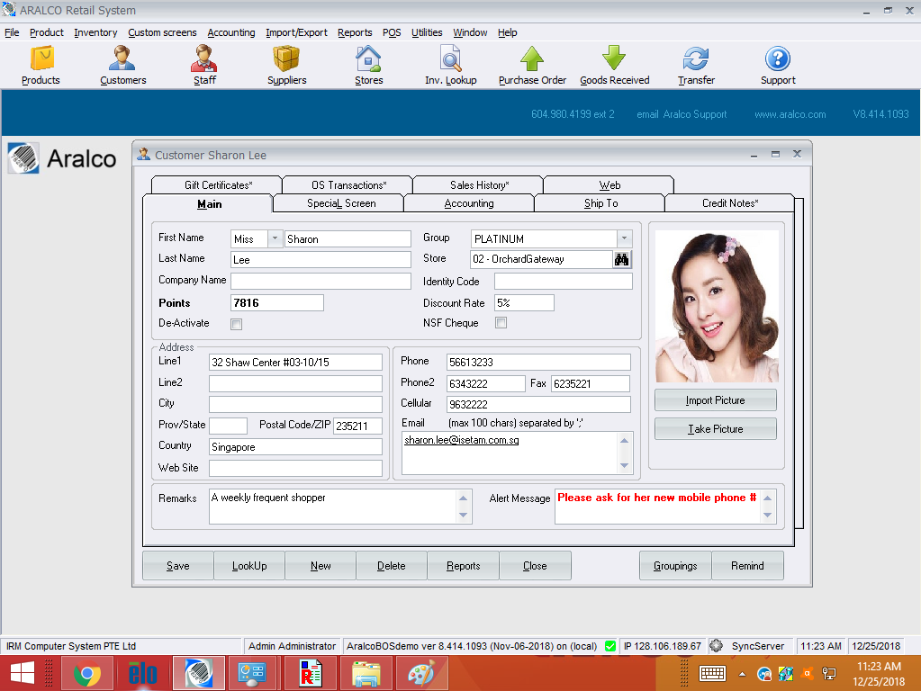Open the Custom screens menu
This screenshot has height=691, width=921.
point(162,32)
